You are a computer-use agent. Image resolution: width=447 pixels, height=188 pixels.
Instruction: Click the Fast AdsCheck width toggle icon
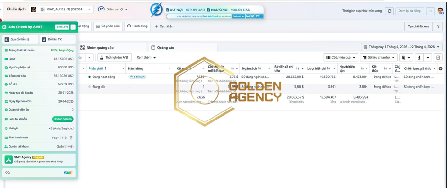[248, 17]
